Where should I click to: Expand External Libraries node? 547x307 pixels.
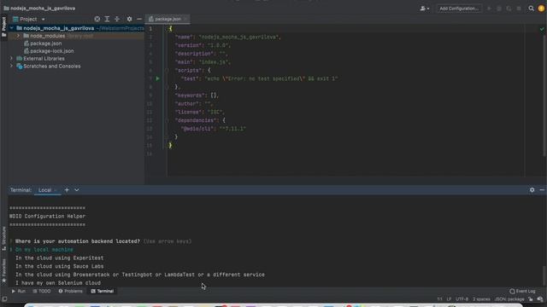tap(11, 59)
